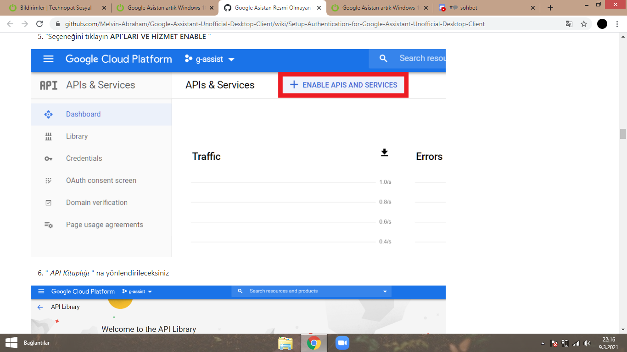Open Zoom from the taskbar

point(342,343)
